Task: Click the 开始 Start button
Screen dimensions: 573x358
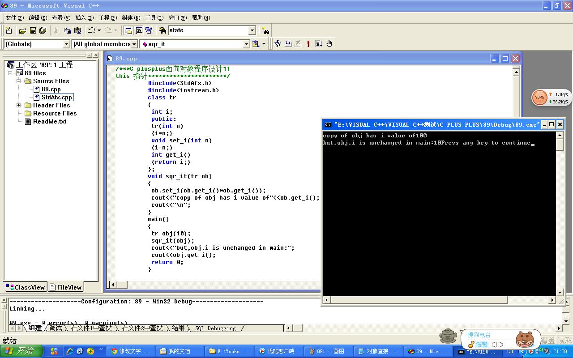Action: pyautogui.click(x=21, y=351)
